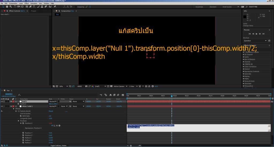274x147 pixels.
Task: Click the Position X stopwatch icon
Action: 23,123
